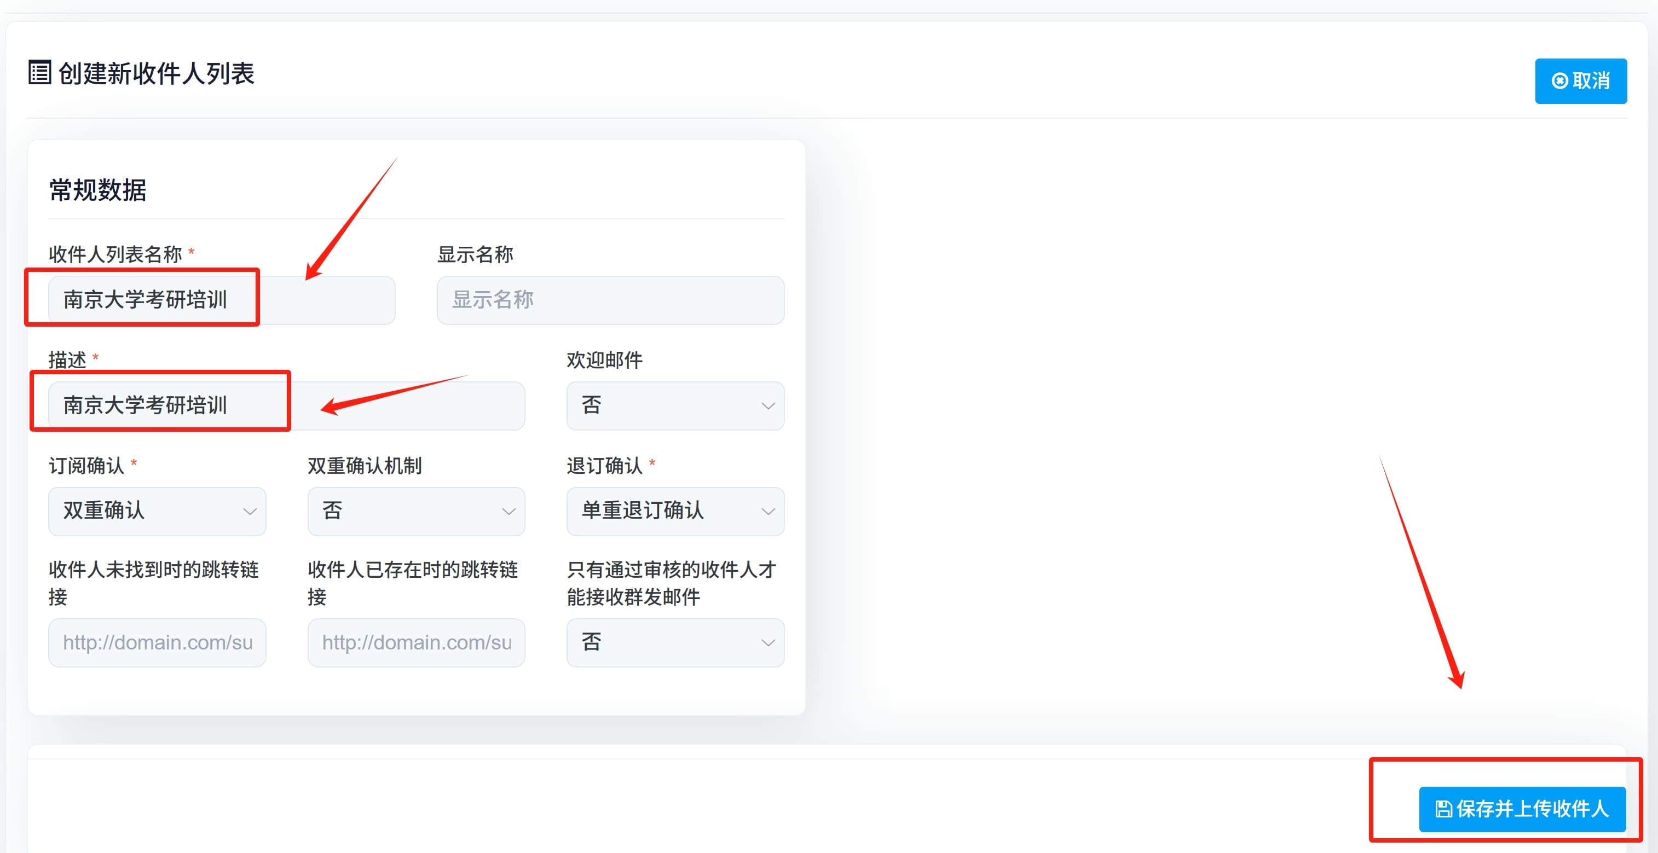Click the 欢迎邮件 label
This screenshot has height=853, width=1658.
pos(604,359)
